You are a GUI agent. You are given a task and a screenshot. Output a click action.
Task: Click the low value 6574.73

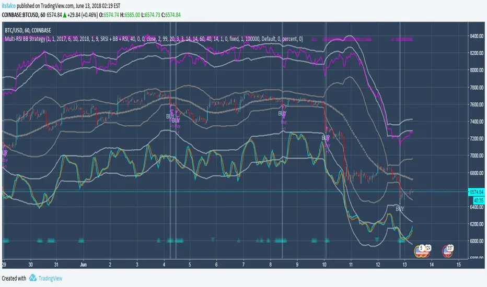[152, 15]
